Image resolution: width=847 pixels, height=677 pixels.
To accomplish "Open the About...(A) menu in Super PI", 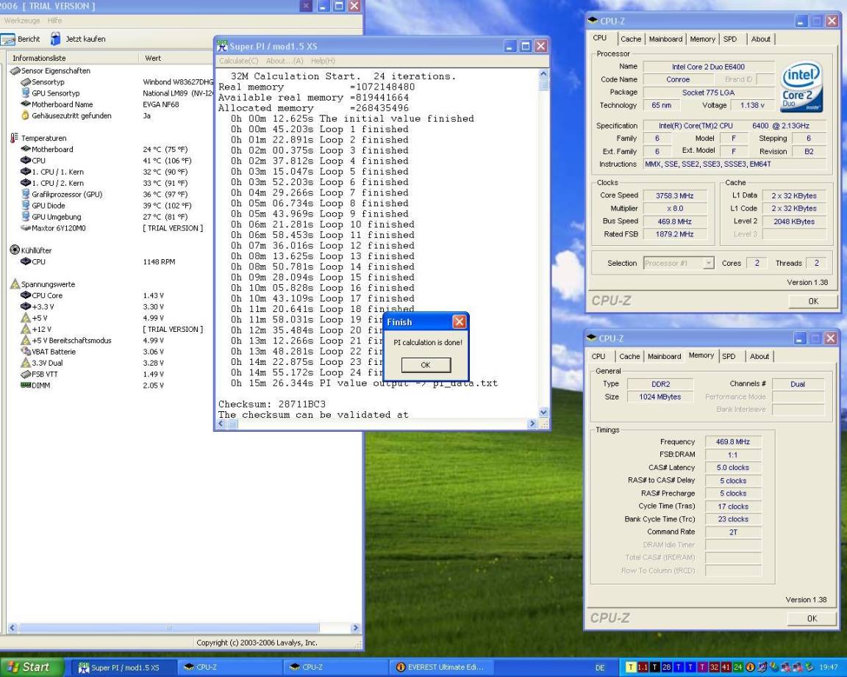I will click(284, 61).
